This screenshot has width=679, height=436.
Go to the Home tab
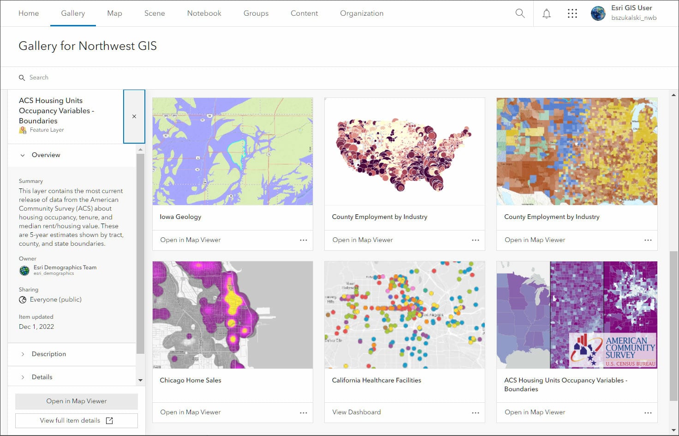click(29, 13)
